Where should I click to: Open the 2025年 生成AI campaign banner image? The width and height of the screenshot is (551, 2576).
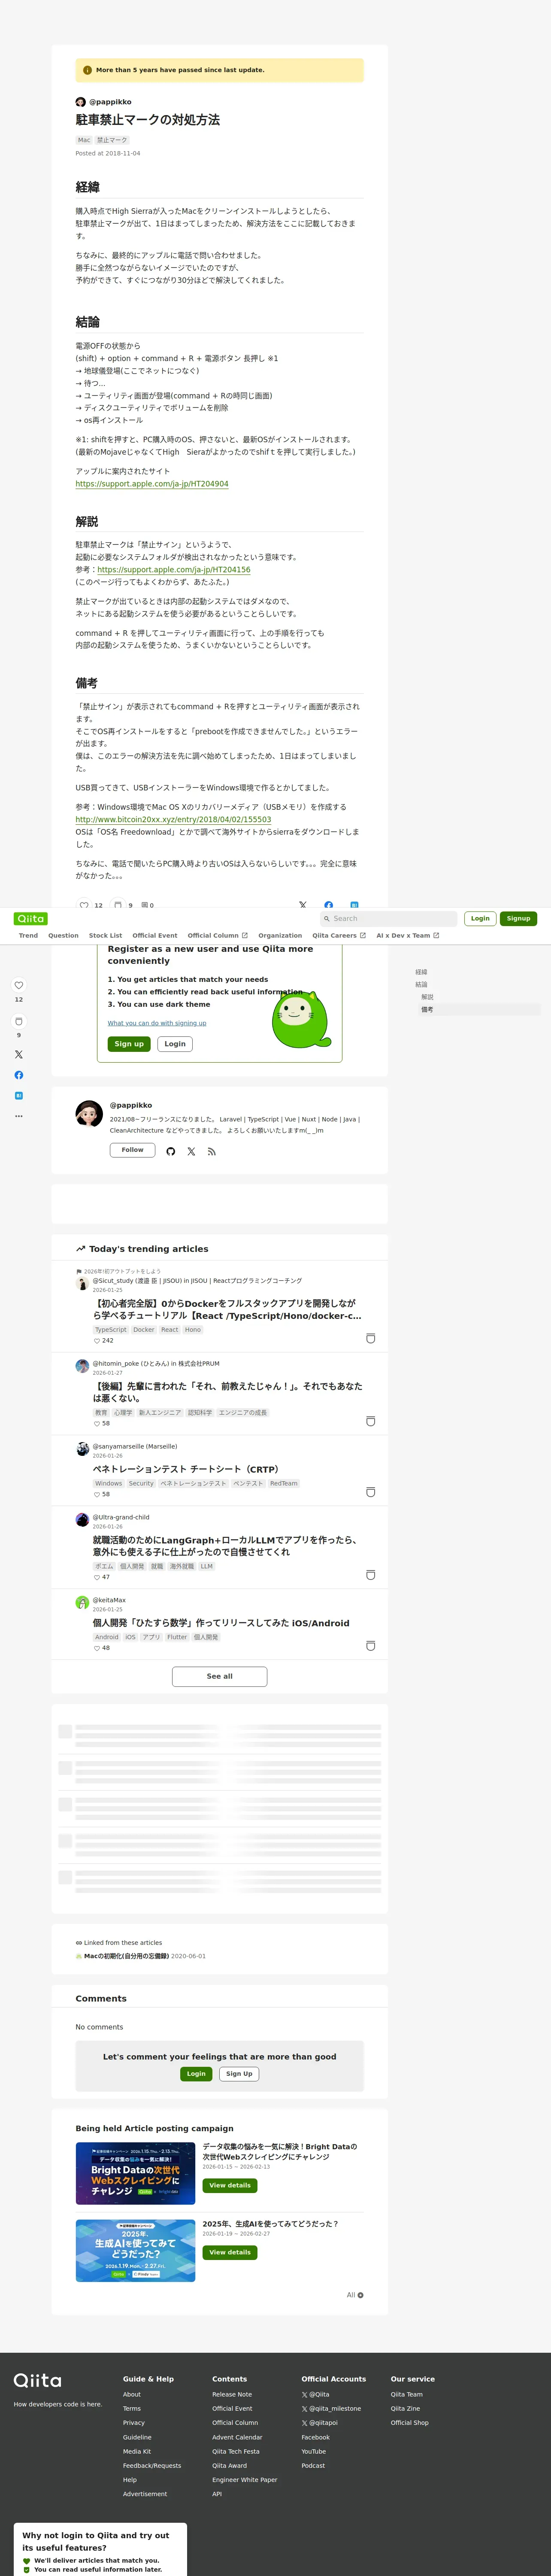pyautogui.click(x=135, y=2250)
